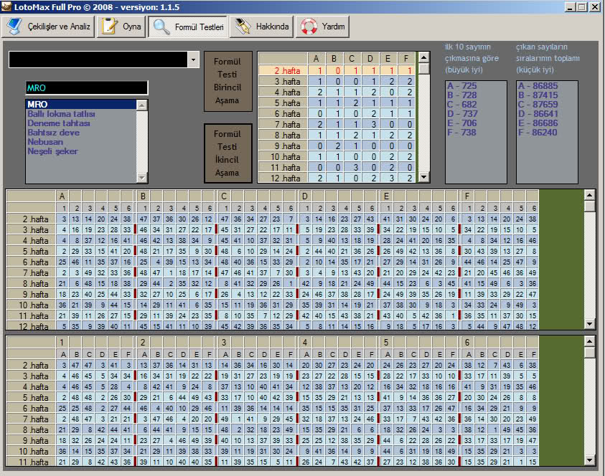The image size is (605, 476).
Task: Click the bottom grid's scroll-up arrow
Action: (x=589, y=341)
